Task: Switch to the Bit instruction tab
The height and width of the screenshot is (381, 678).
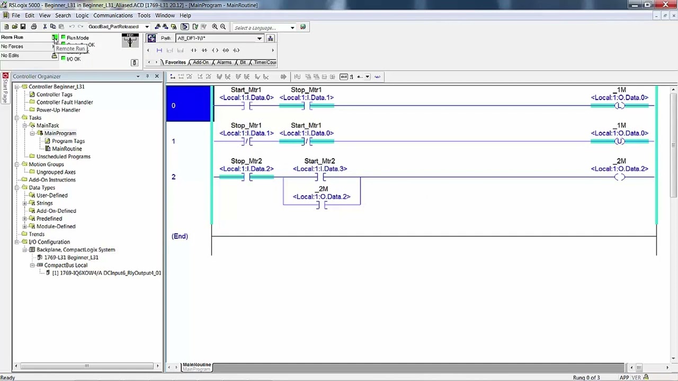Action: [x=243, y=62]
